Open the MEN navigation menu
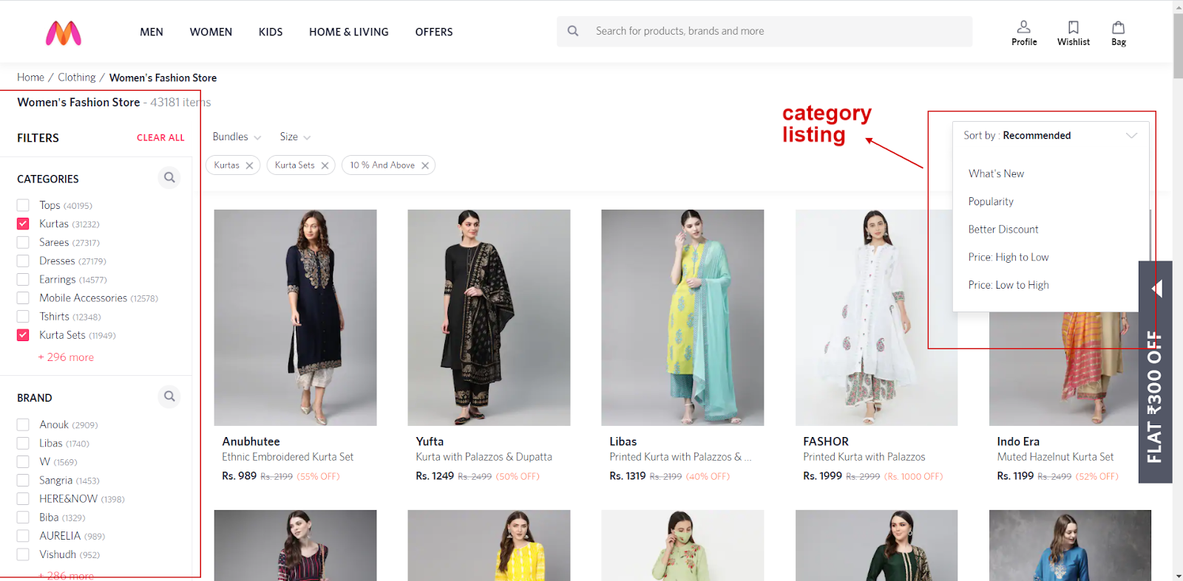The width and height of the screenshot is (1183, 581). pos(152,32)
